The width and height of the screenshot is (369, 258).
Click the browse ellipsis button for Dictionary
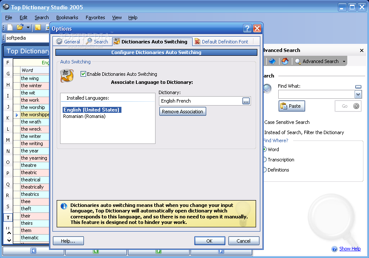pos(246,101)
